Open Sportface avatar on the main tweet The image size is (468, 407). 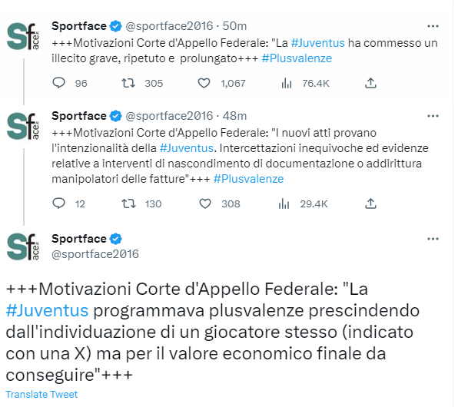25,247
